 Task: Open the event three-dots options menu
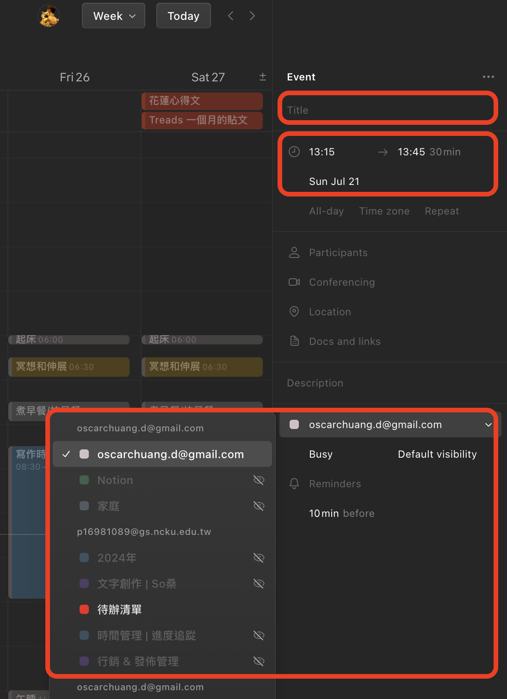click(x=488, y=77)
